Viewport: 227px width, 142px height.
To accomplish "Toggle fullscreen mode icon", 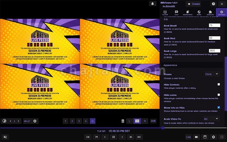I will (222, 137).
